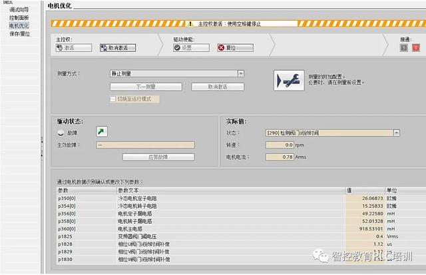426x275 pixels.
Task: Click the 取消激活 button beside 下一测量
Action: (x=218, y=87)
